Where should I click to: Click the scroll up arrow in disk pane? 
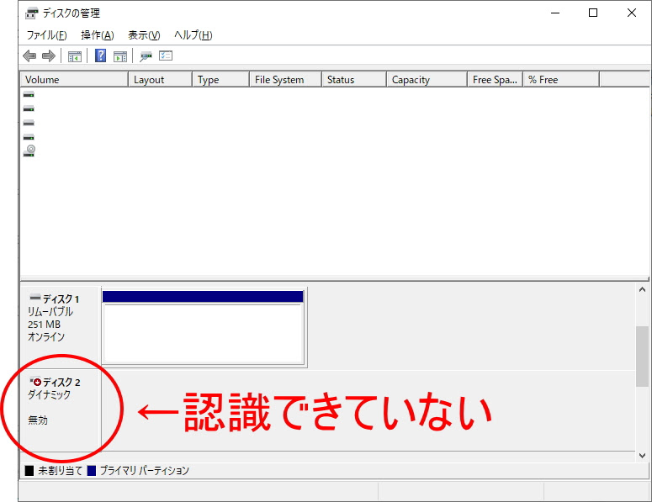642,289
